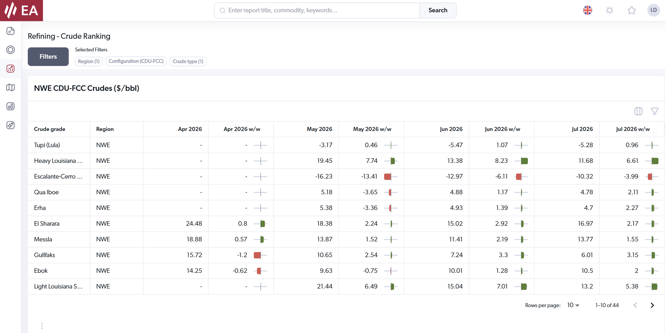Open the LD user profile menu

[x=653, y=10]
